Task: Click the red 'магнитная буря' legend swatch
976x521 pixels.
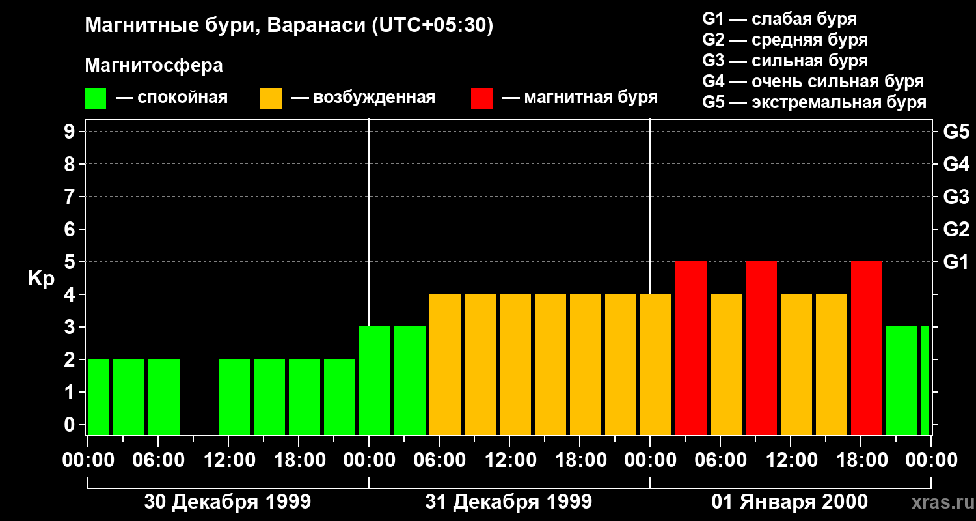Action: tap(481, 98)
